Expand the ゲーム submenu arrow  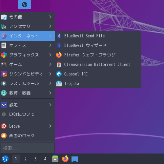point(50,64)
